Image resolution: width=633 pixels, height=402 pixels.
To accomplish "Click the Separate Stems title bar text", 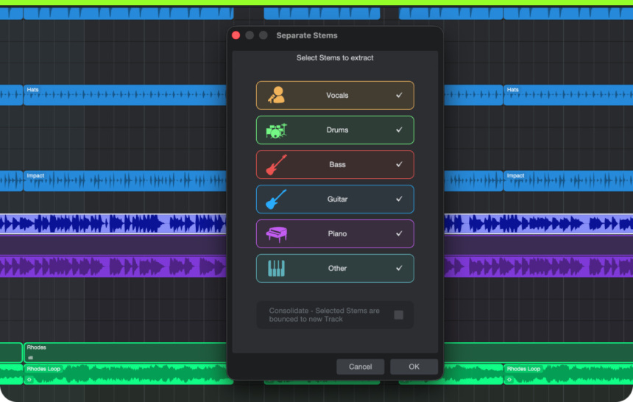I will point(307,35).
